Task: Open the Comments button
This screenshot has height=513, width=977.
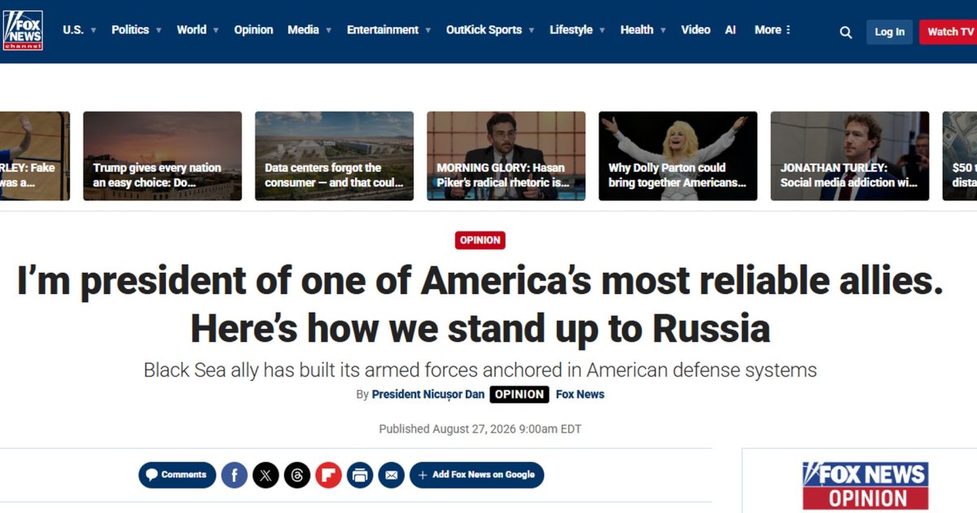Action: pyautogui.click(x=177, y=475)
